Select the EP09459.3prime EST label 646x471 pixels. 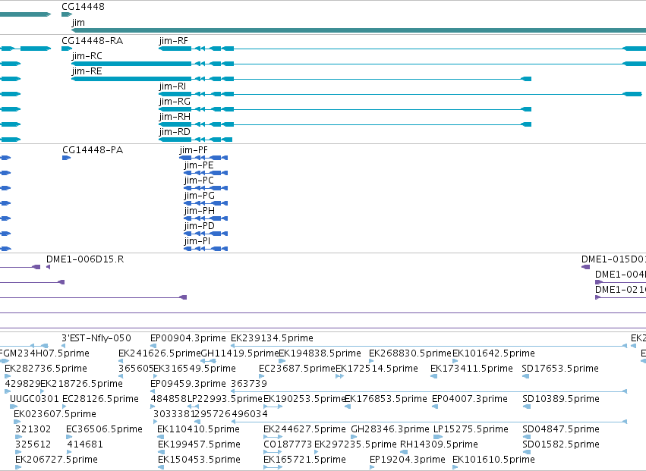[x=187, y=384]
